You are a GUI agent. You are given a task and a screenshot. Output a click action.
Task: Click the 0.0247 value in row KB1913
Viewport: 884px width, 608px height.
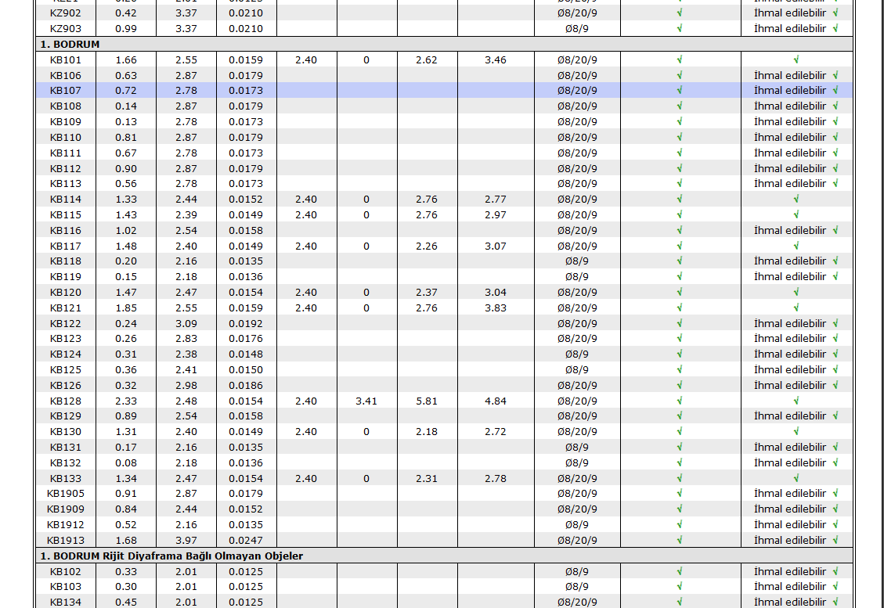point(246,540)
